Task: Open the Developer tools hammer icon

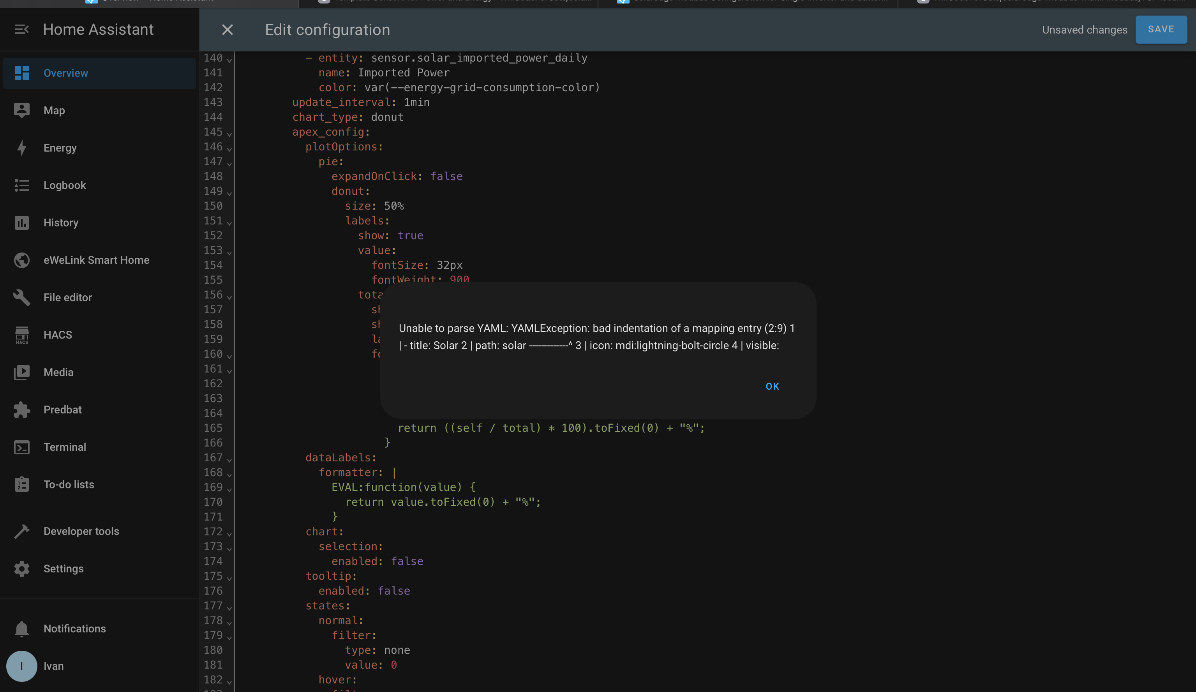Action: click(x=21, y=531)
